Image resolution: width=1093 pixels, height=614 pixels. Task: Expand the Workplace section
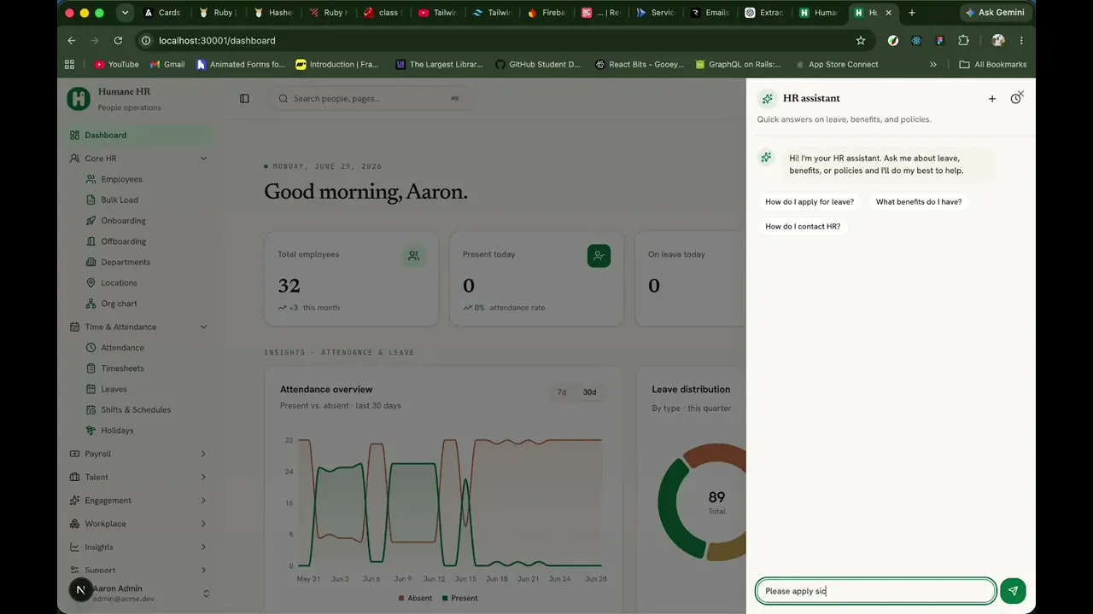140,524
